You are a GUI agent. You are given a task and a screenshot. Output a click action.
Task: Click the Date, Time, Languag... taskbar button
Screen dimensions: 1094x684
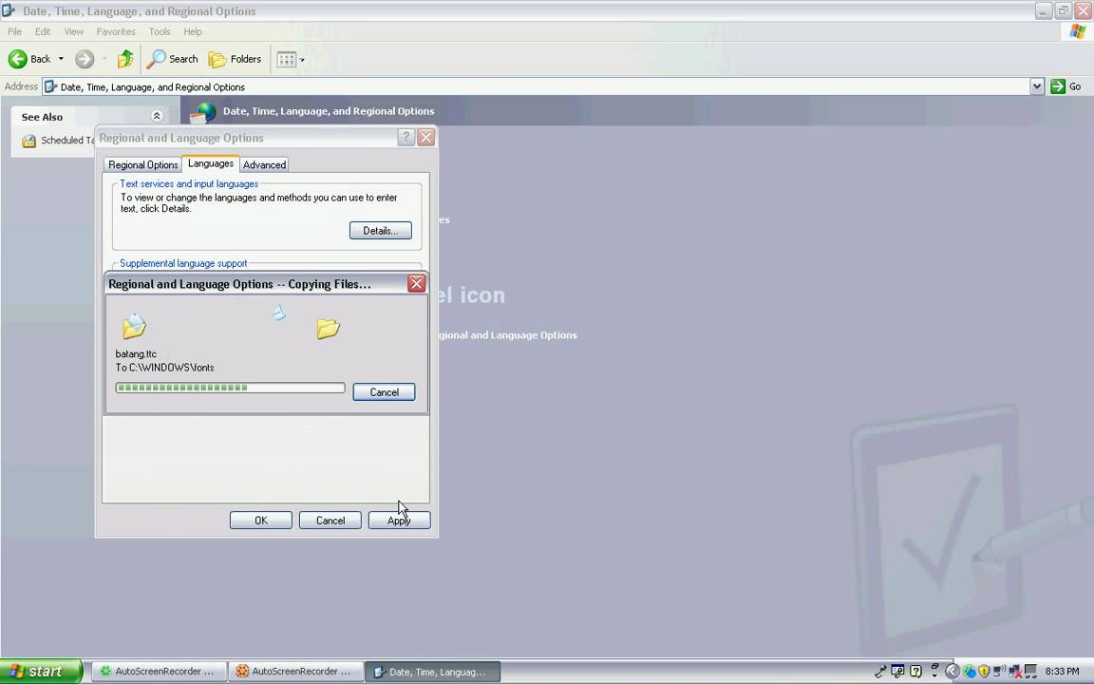coord(433,672)
